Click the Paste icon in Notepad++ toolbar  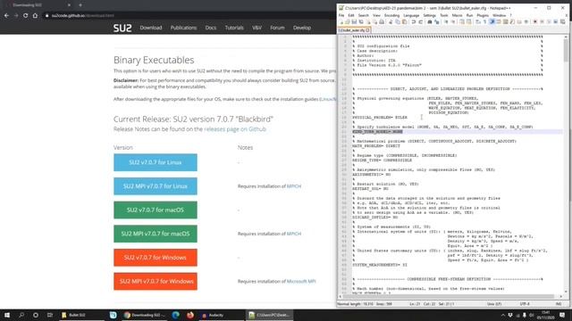click(x=405, y=21)
